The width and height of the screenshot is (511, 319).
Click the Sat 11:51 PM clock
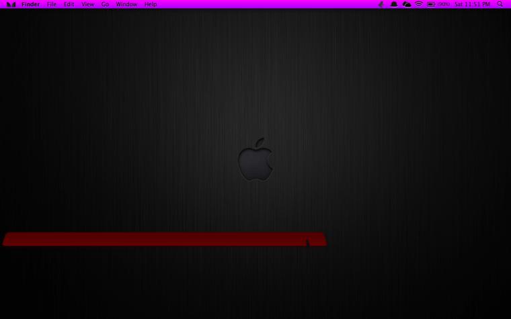[x=472, y=4]
